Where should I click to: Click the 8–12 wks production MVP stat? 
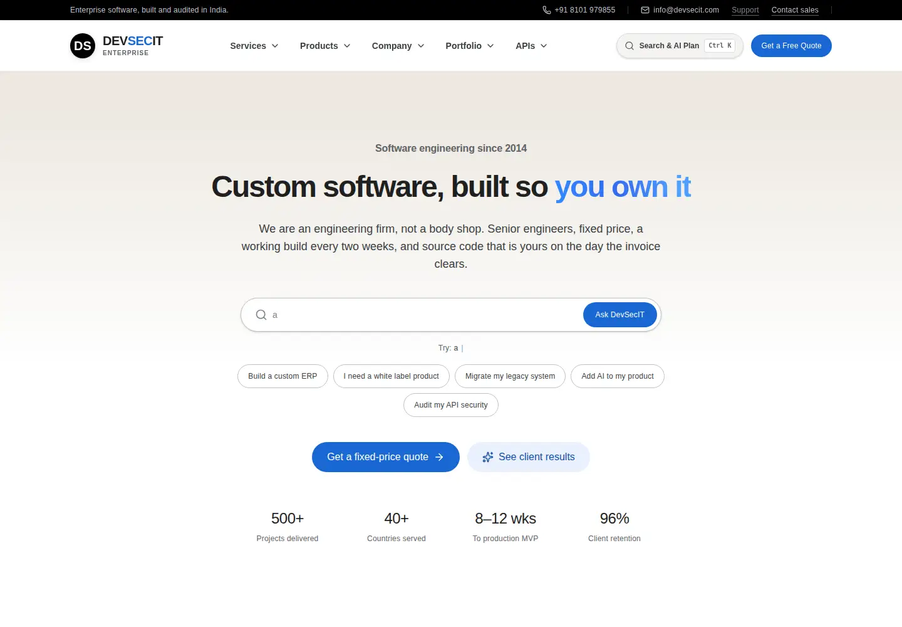[505, 527]
